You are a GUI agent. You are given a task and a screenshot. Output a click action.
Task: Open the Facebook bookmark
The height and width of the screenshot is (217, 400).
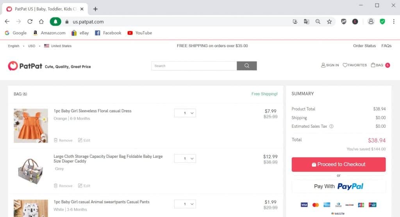click(x=108, y=33)
